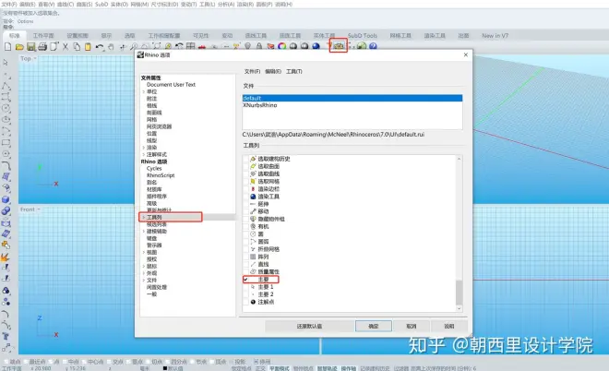Click the 说明 button
Image resolution: width=609 pixels, height=371 pixels.
(449, 327)
